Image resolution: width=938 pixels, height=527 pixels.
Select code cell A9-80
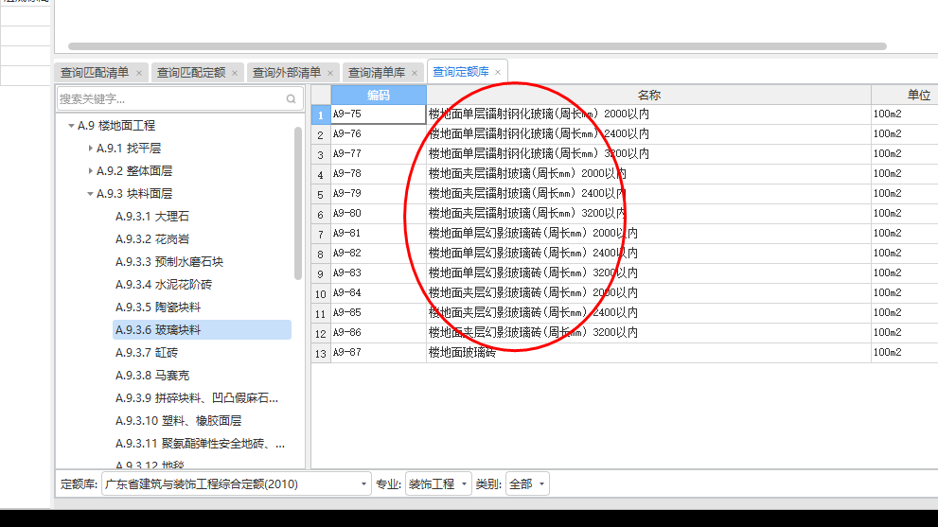tap(379, 213)
